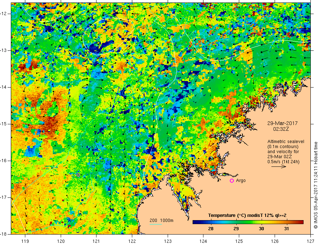This screenshot has width=318, height=245.
Task: Click the longitude axis label 124
Action: (203, 241)
